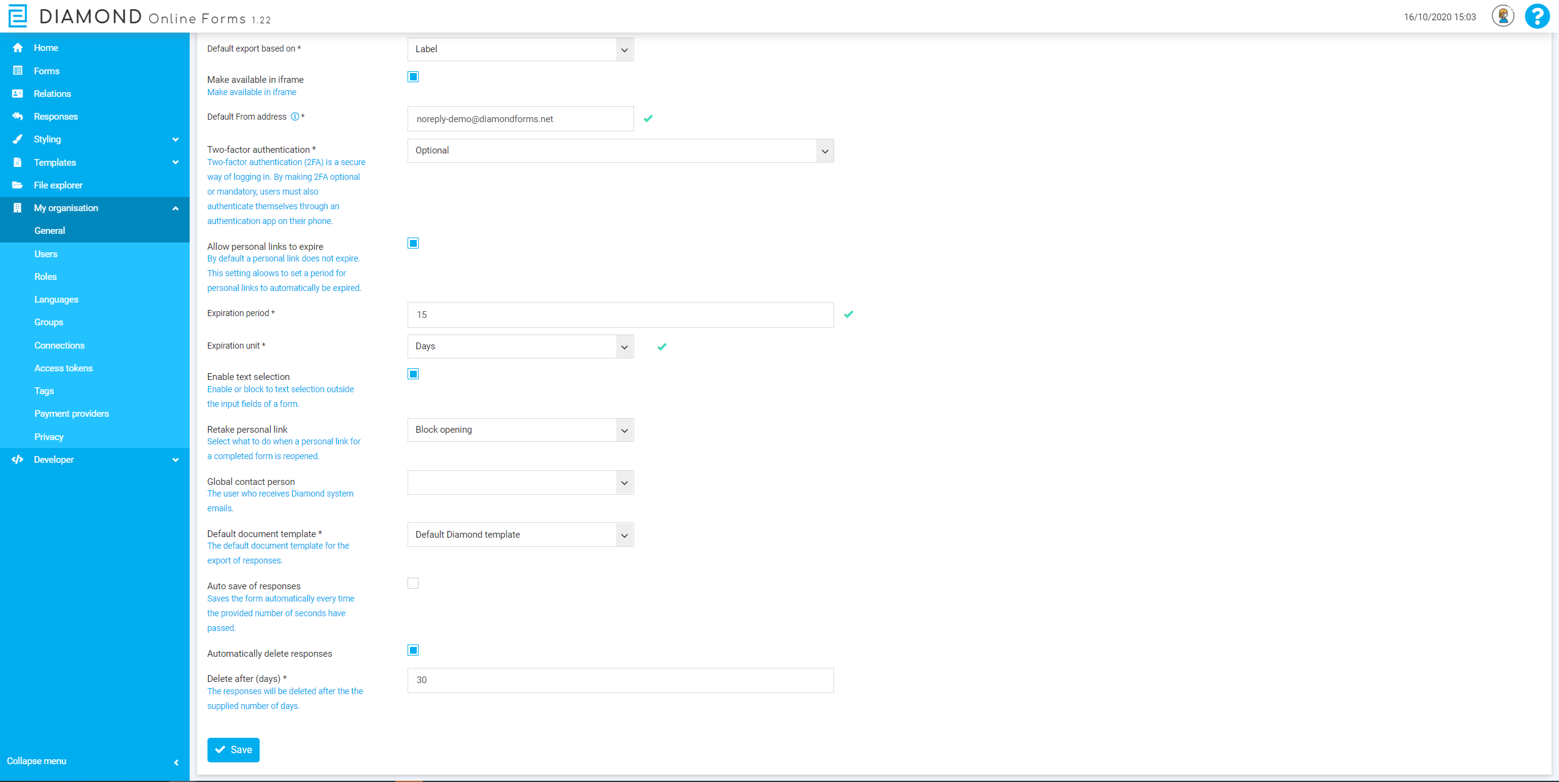This screenshot has width=1559, height=782.
Task: Open the Retake personal link dropdown
Action: pyautogui.click(x=520, y=430)
